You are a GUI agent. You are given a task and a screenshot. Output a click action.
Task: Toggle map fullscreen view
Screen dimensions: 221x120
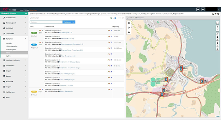point(217,23)
